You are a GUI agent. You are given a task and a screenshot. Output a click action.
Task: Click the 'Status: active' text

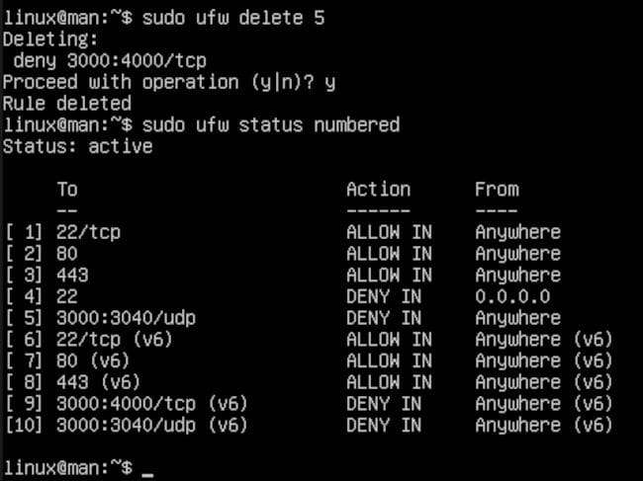(78, 146)
